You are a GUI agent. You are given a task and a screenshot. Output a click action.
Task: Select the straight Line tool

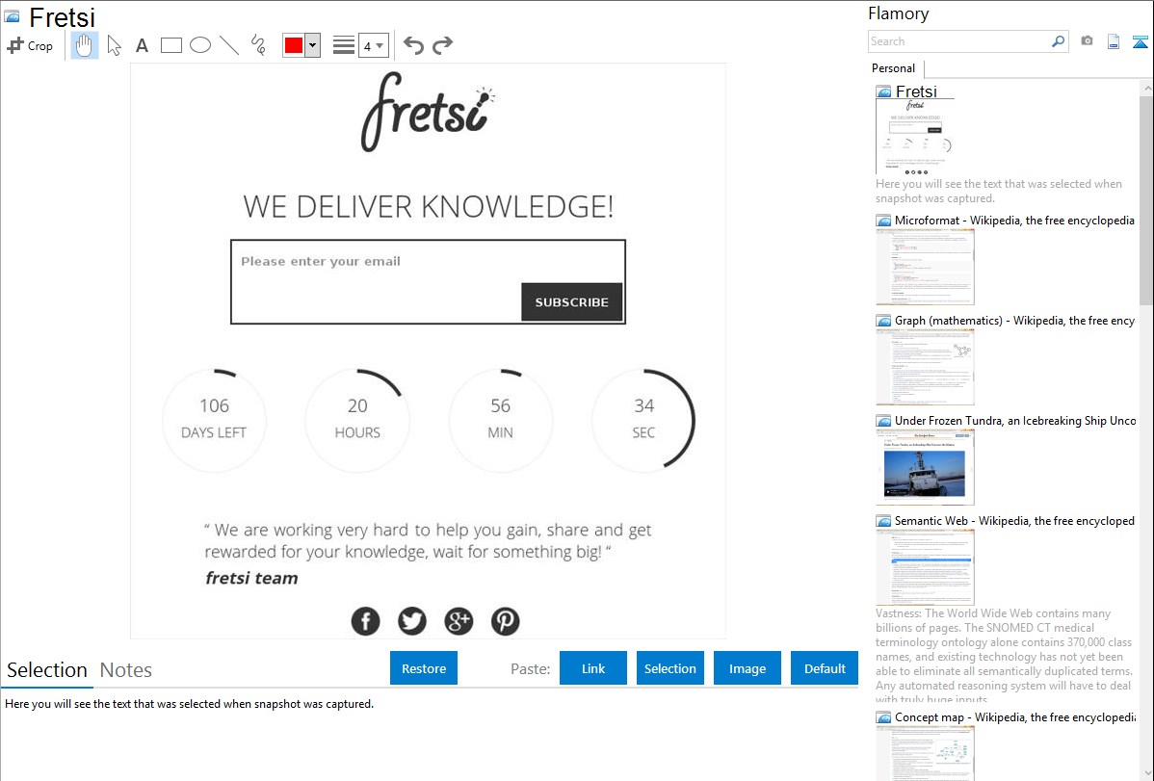pos(229,45)
